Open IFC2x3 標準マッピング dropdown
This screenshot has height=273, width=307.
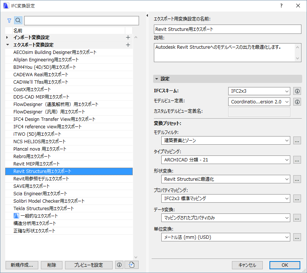(226, 199)
